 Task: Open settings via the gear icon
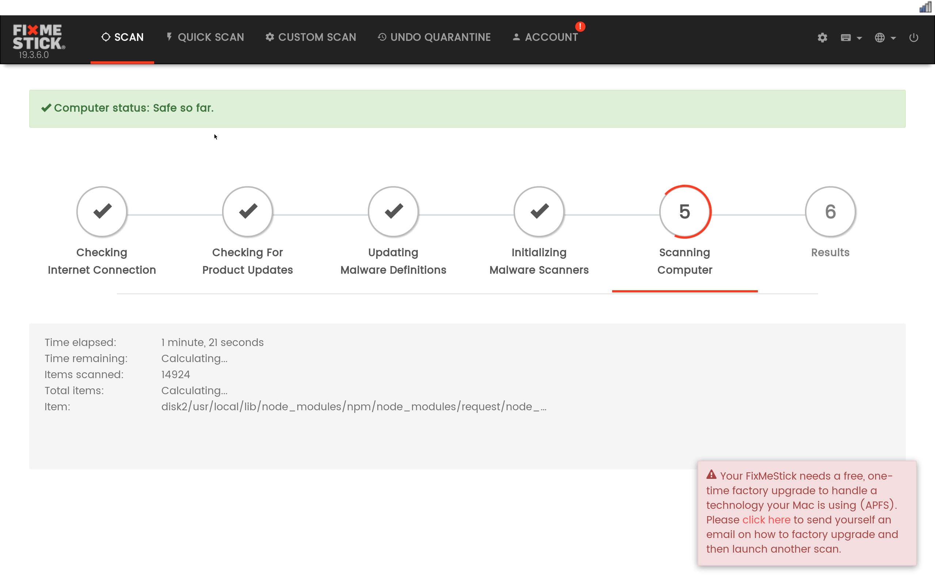tap(822, 38)
